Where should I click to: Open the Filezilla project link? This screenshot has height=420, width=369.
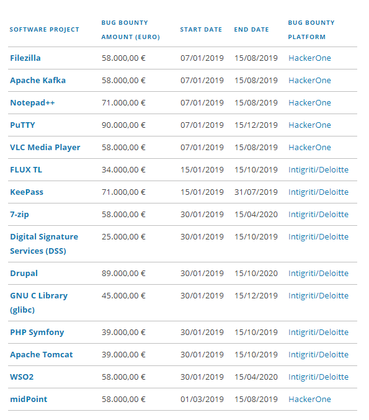tap(25, 58)
